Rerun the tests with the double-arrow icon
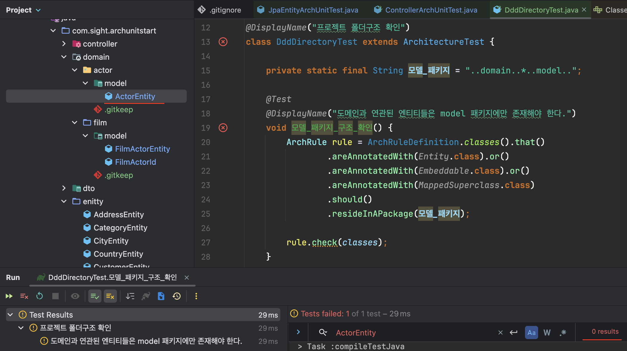Image resolution: width=627 pixels, height=351 pixels. pyautogui.click(x=9, y=296)
